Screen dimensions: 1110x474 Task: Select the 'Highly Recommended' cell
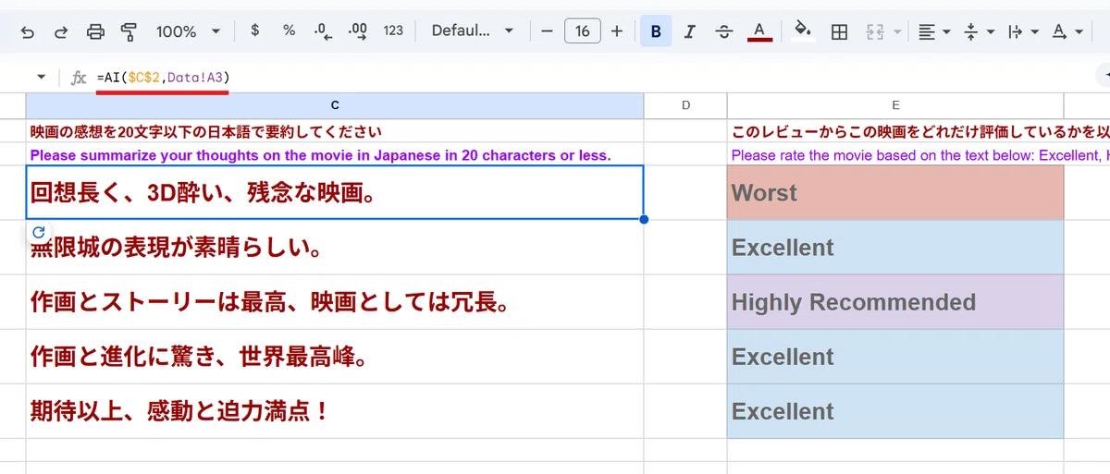tap(895, 302)
